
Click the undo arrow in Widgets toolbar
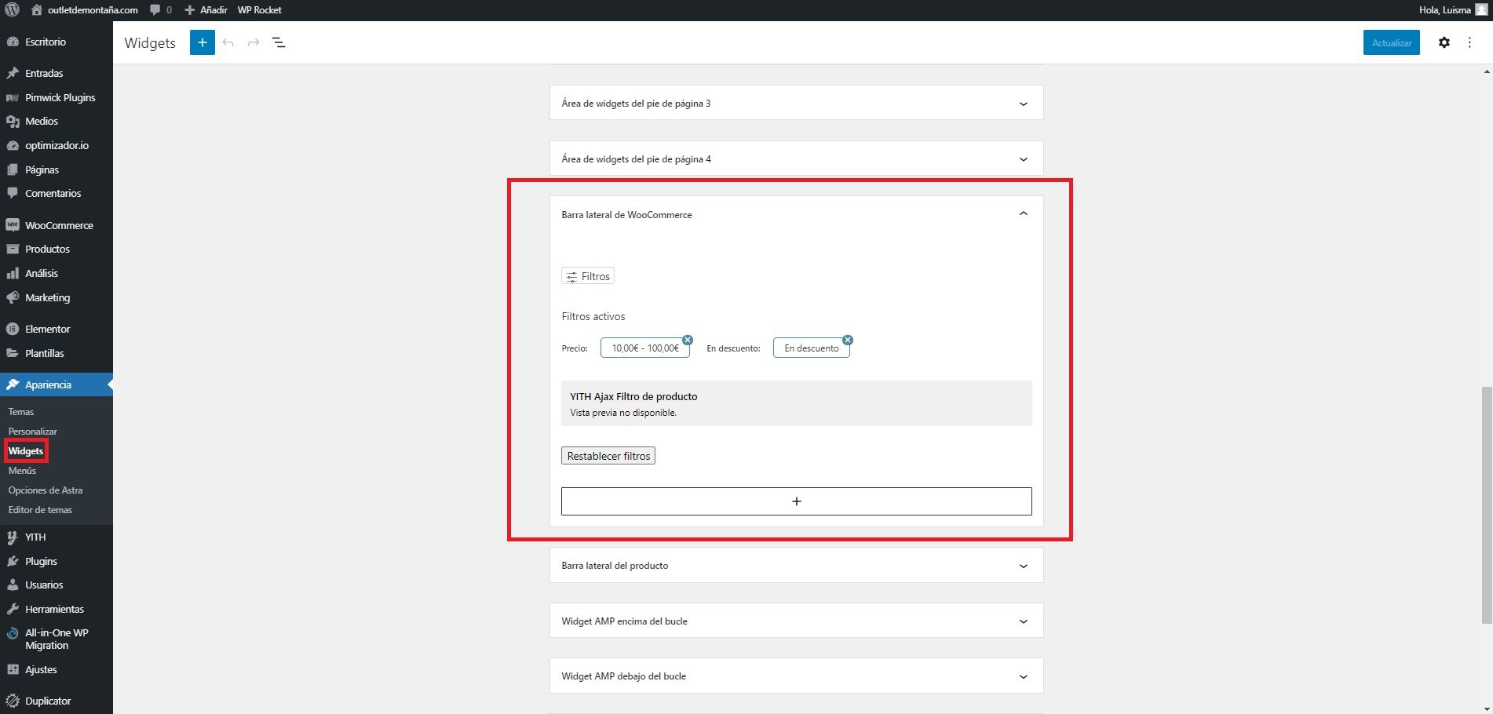tap(228, 42)
